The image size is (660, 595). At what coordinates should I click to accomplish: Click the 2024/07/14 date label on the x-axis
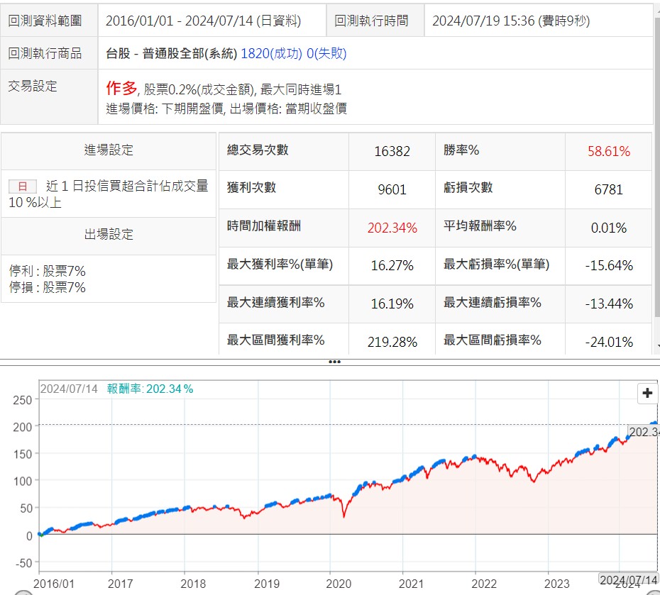[x=627, y=580]
